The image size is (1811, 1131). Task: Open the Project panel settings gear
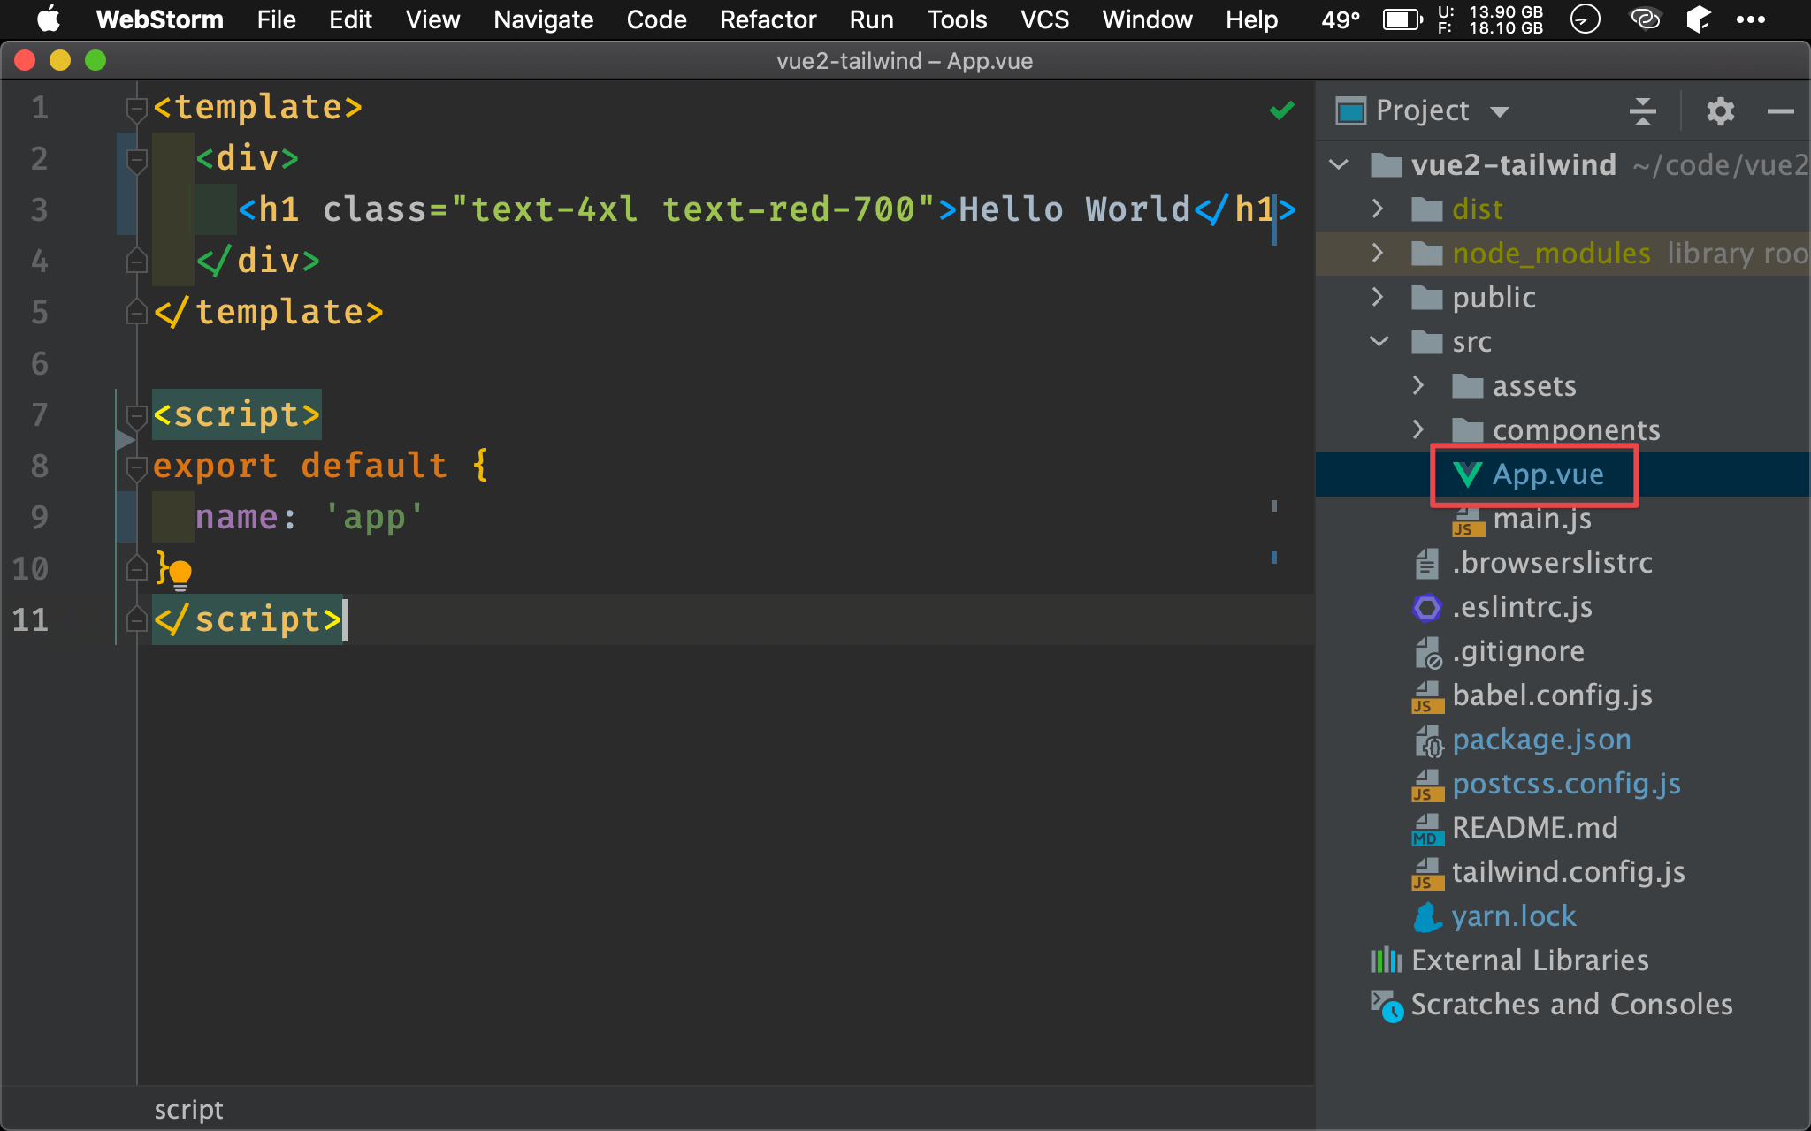tap(1720, 111)
